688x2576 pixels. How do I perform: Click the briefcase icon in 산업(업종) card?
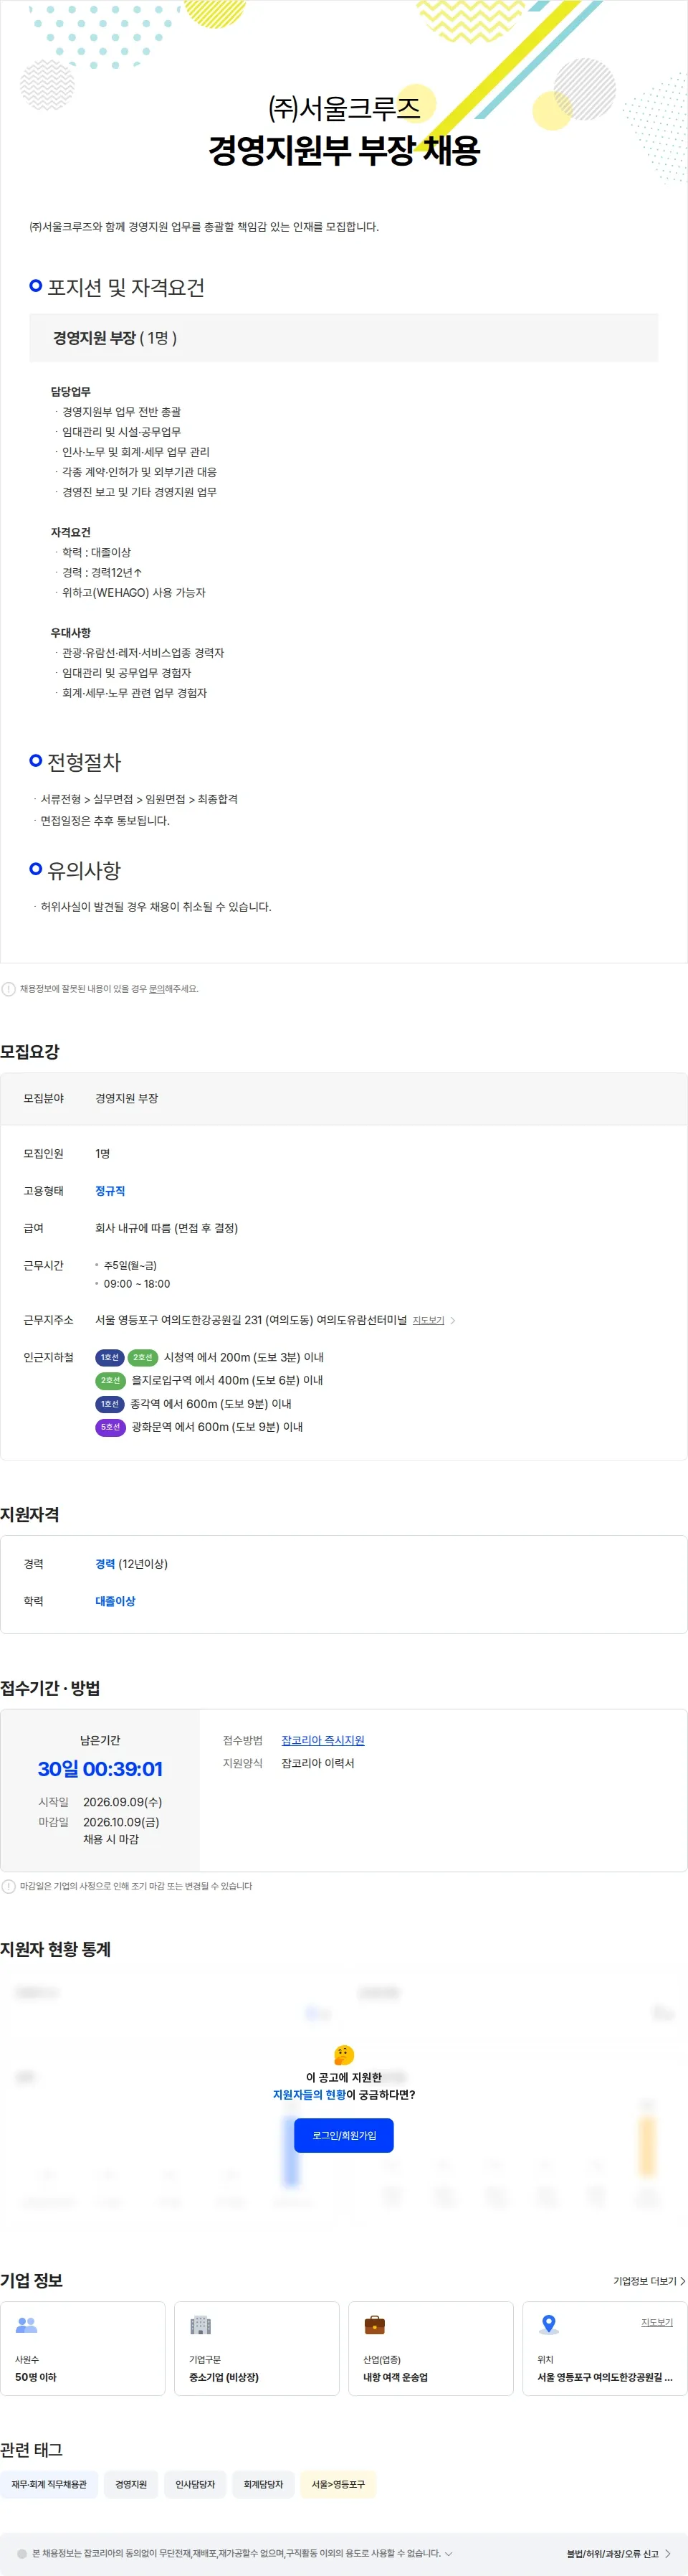tap(374, 2325)
